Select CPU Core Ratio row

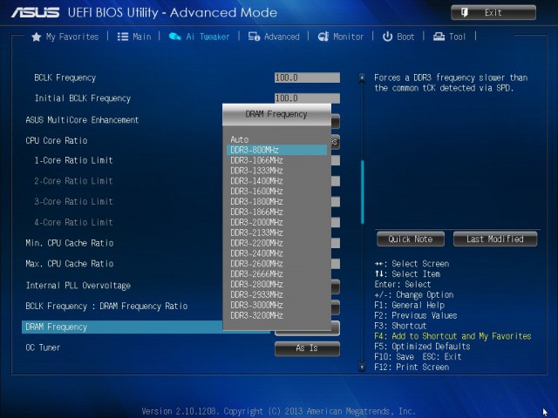click(57, 141)
